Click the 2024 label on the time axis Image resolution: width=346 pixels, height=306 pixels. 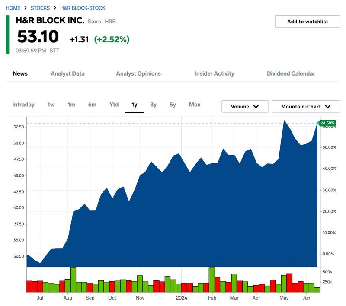click(x=182, y=298)
